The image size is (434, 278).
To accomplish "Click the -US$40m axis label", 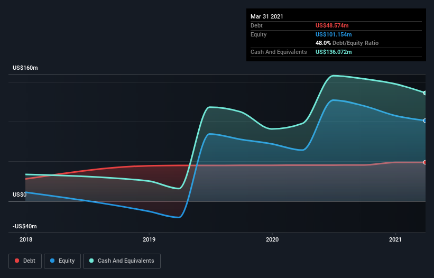I will 25,226.
